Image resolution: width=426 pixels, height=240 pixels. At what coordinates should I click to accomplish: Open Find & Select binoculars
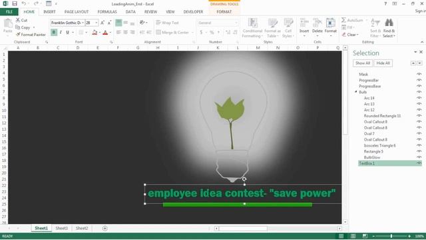389,28
